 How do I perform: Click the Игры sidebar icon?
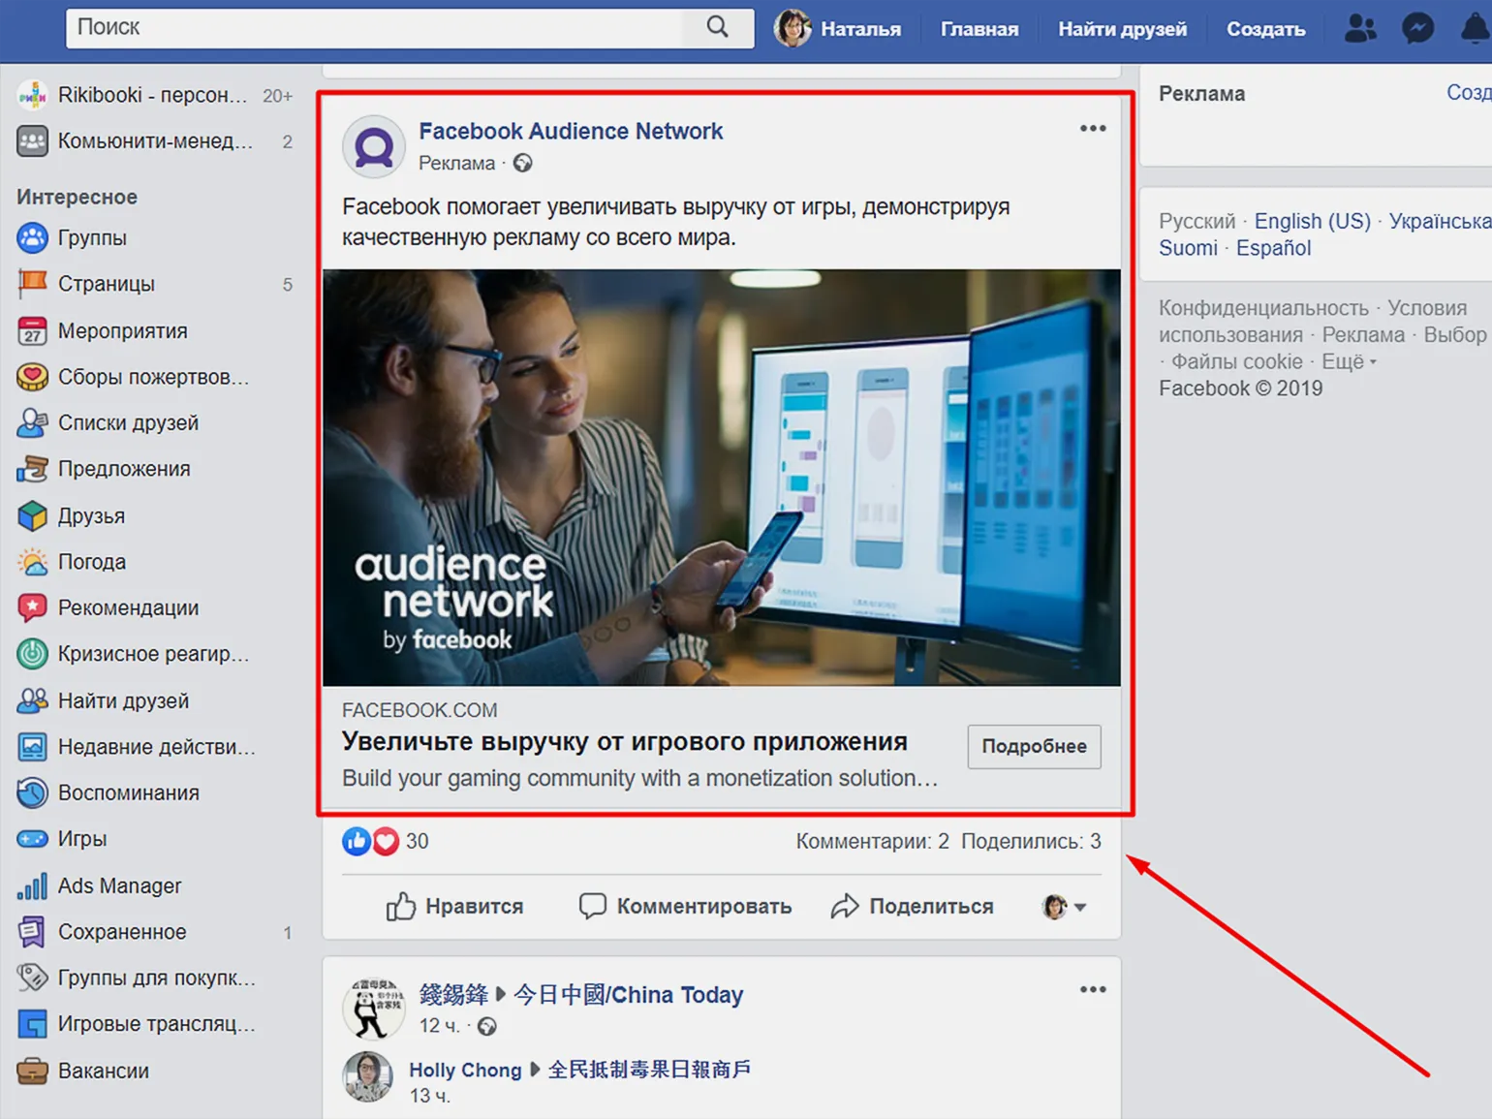coord(32,839)
